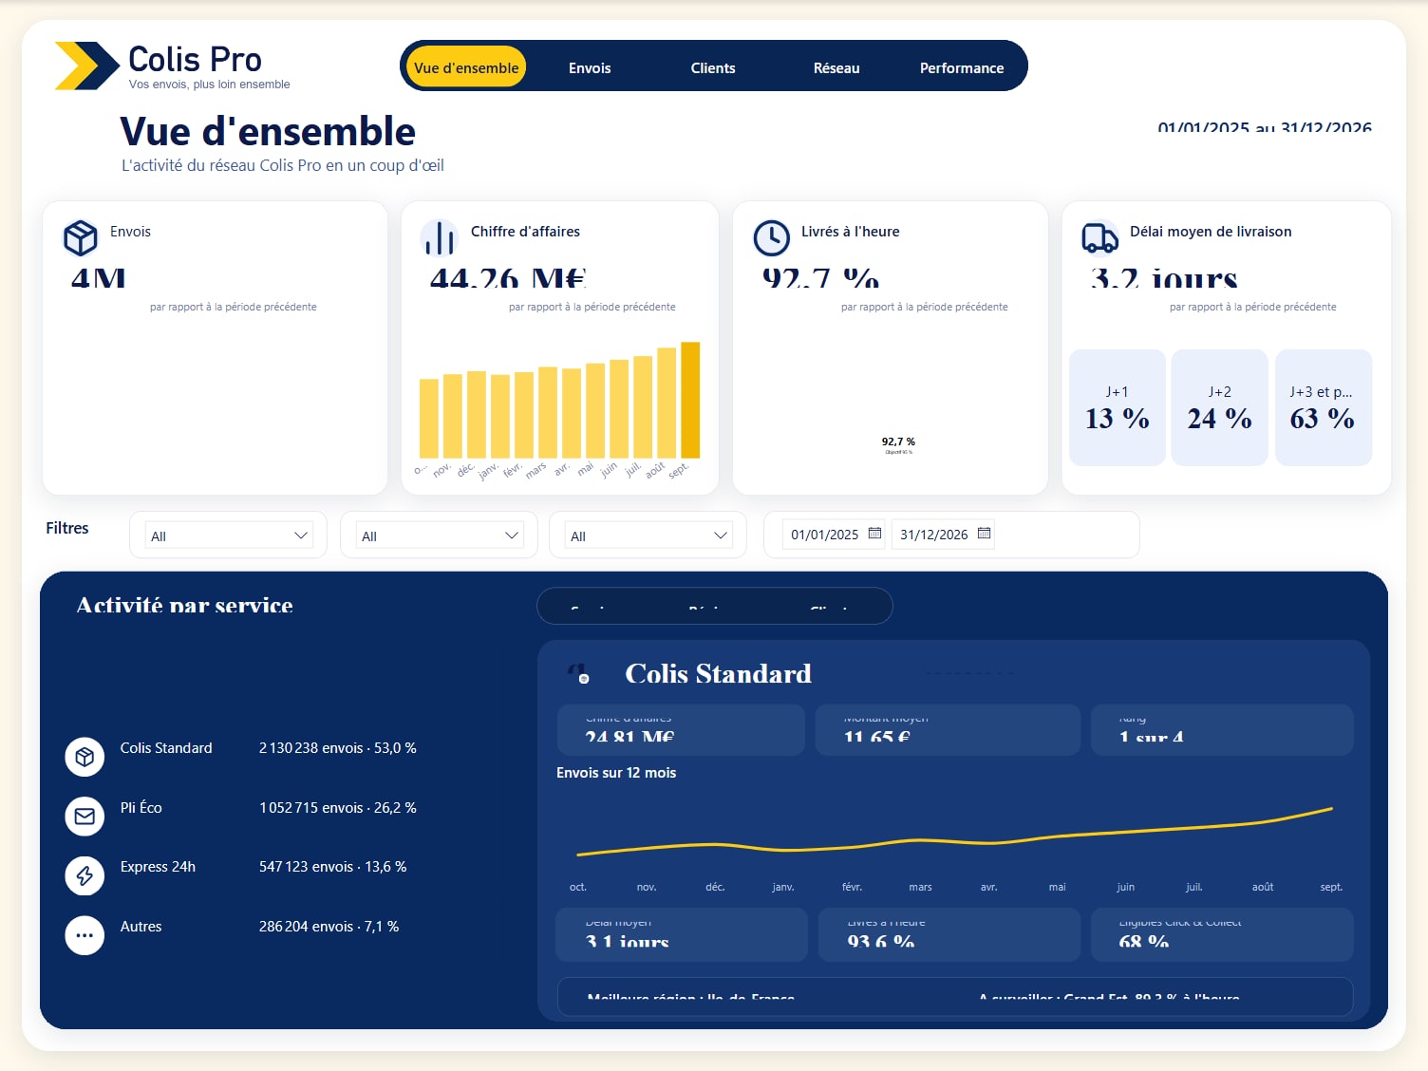This screenshot has height=1071, width=1428.
Task: Click '1 052 715 envois · 26,2 %' value
Action: coord(338,808)
